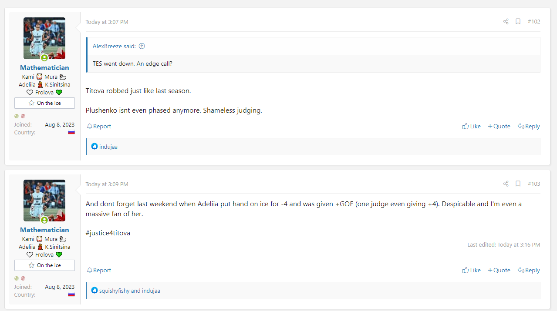Viewport: 557px width, 311px height.
Task: Click Mathematician's avatar in post #102
Action: pos(44,38)
